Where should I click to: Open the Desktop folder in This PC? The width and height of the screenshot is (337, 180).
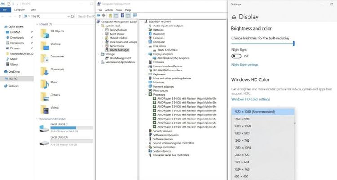tap(44, 46)
